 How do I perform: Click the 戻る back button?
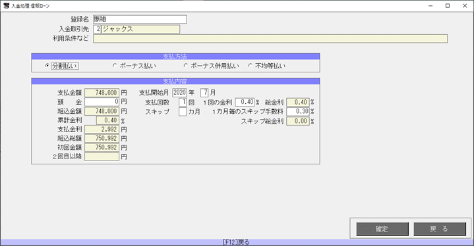[440, 229]
